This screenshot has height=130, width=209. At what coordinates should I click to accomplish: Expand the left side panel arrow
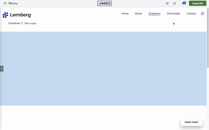[x=2, y=69]
